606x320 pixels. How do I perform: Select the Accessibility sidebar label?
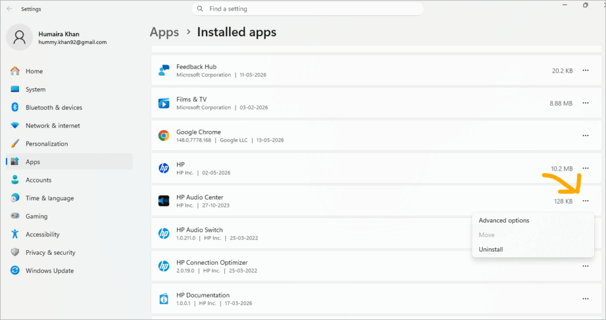43,235
